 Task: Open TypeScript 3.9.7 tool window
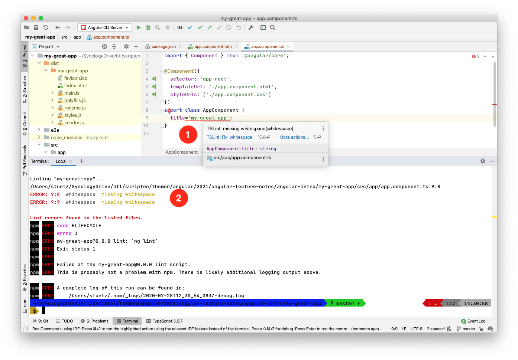coord(164,321)
